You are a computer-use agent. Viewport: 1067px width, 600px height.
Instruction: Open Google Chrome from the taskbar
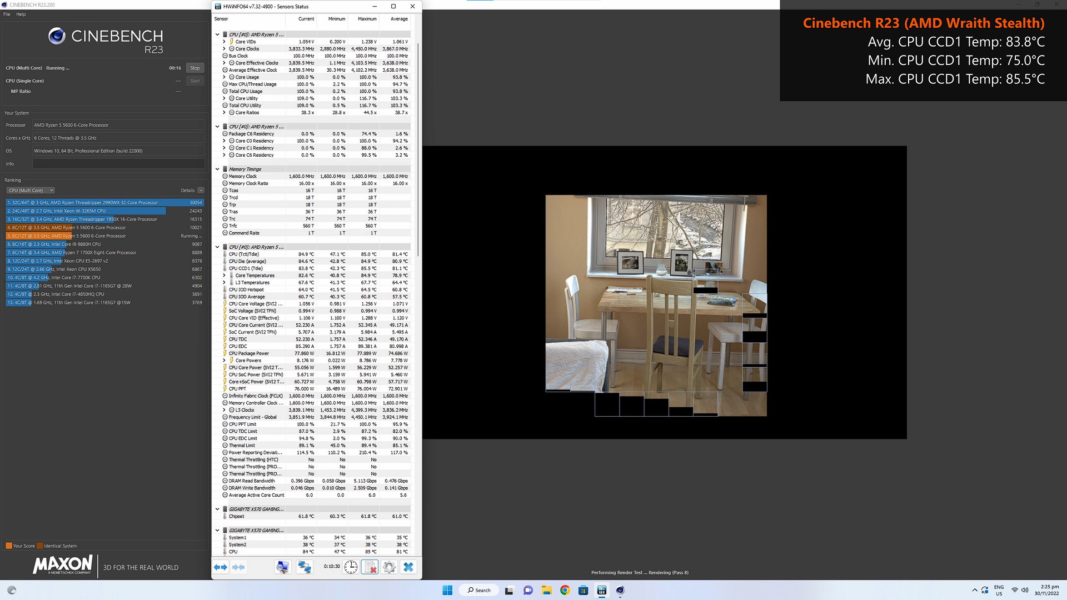point(565,590)
